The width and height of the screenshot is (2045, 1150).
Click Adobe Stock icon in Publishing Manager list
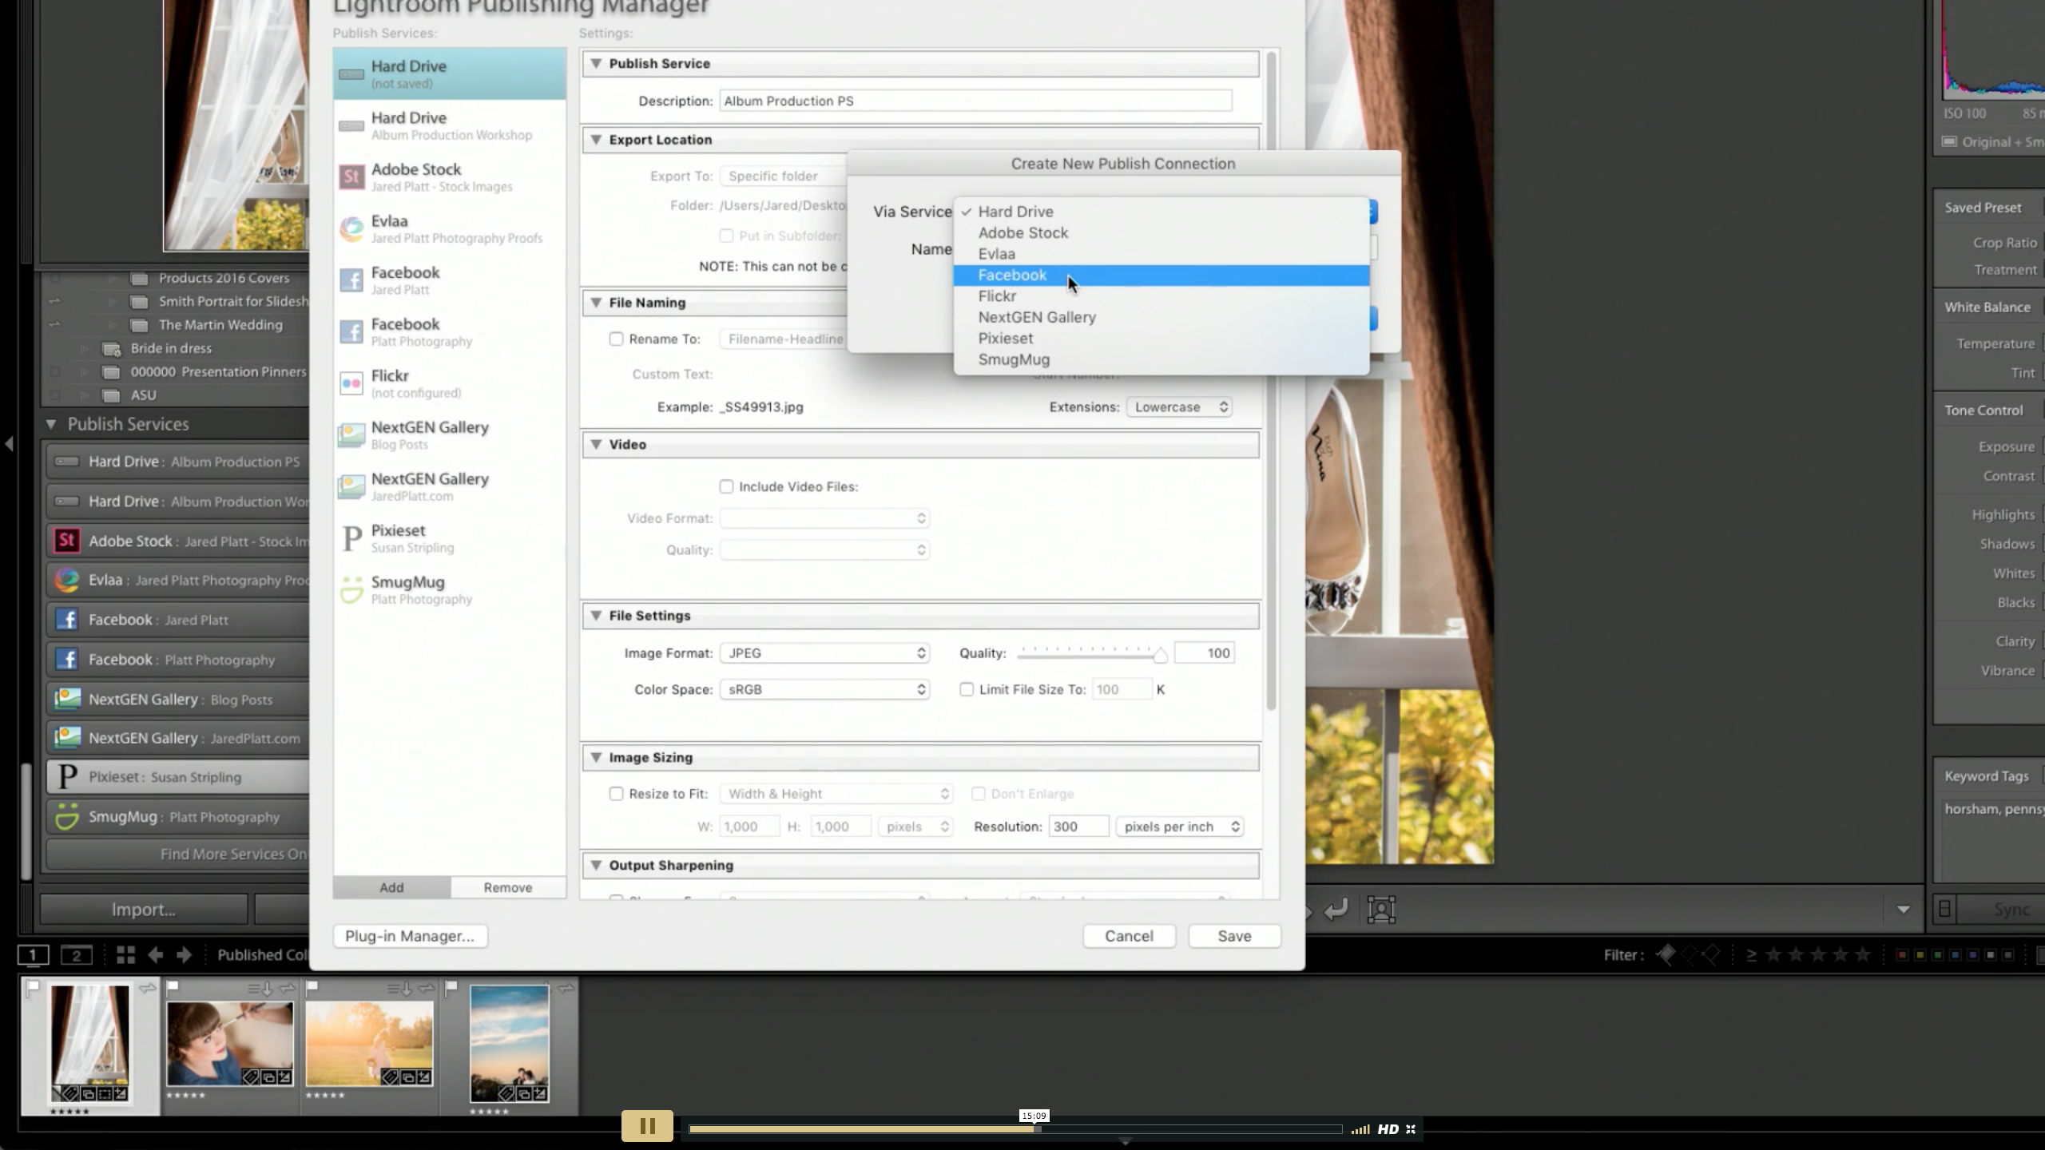coord(351,176)
